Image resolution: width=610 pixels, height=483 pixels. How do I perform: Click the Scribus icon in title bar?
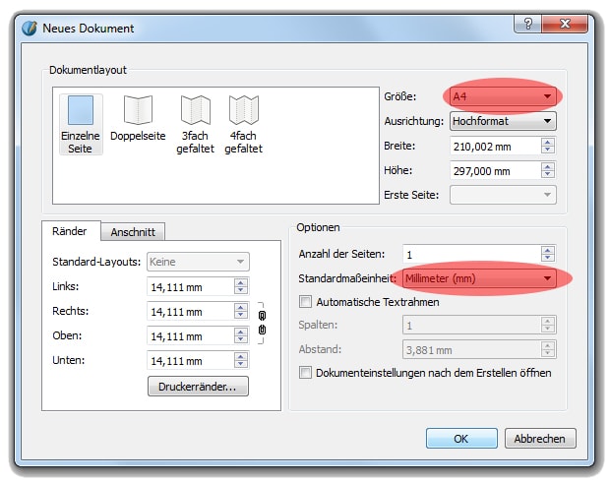coord(31,29)
